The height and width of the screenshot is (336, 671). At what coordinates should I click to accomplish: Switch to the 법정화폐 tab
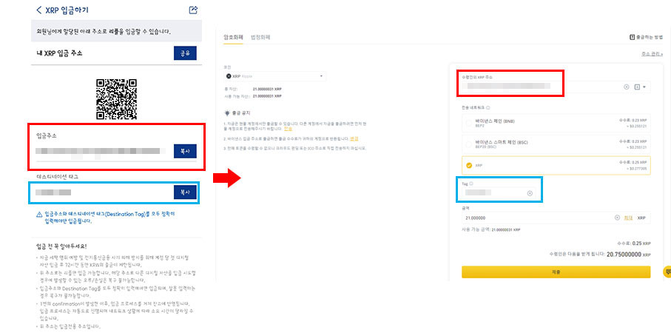[260, 37]
